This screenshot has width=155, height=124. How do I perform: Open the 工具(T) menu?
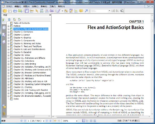point(53,6)
